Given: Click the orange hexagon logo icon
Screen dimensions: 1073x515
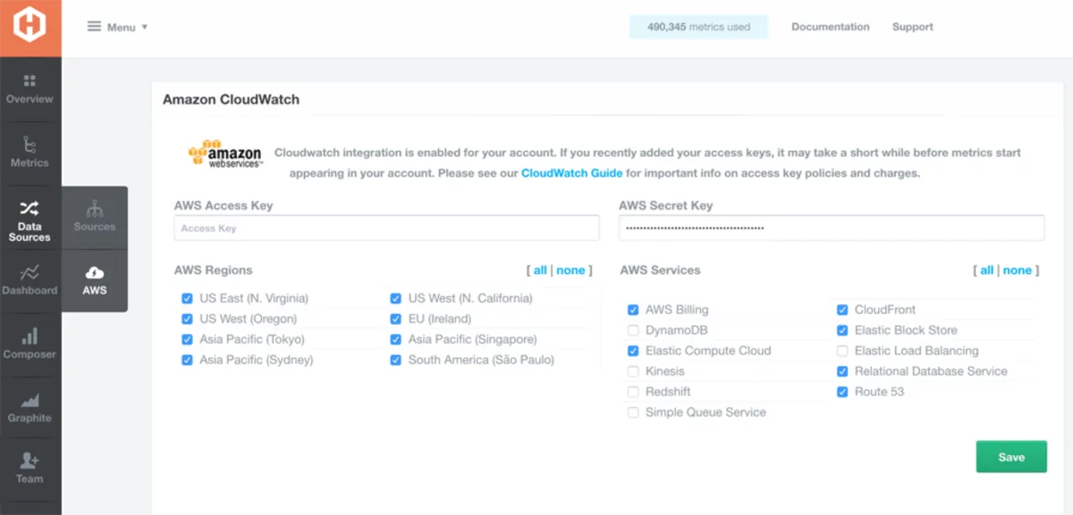Looking at the screenshot, I should 30,29.
